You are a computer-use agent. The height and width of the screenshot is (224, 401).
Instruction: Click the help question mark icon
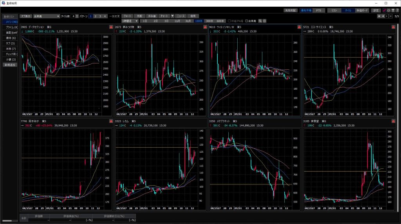tap(397, 11)
